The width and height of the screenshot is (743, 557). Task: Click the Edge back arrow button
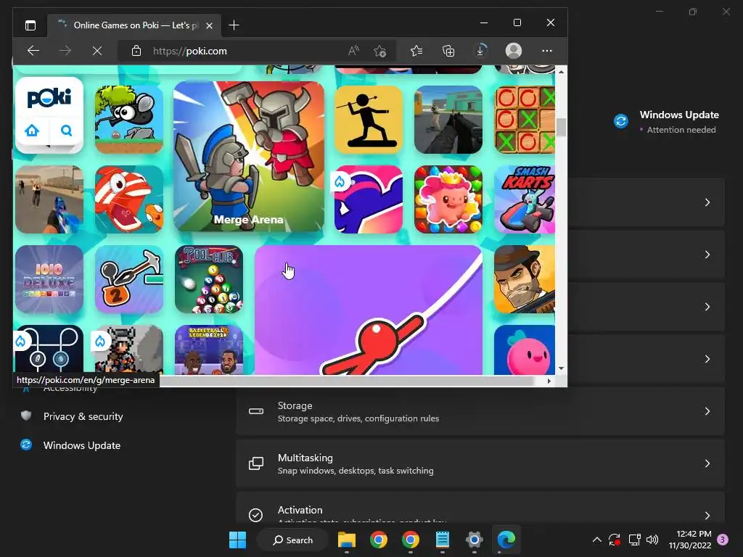click(x=33, y=51)
